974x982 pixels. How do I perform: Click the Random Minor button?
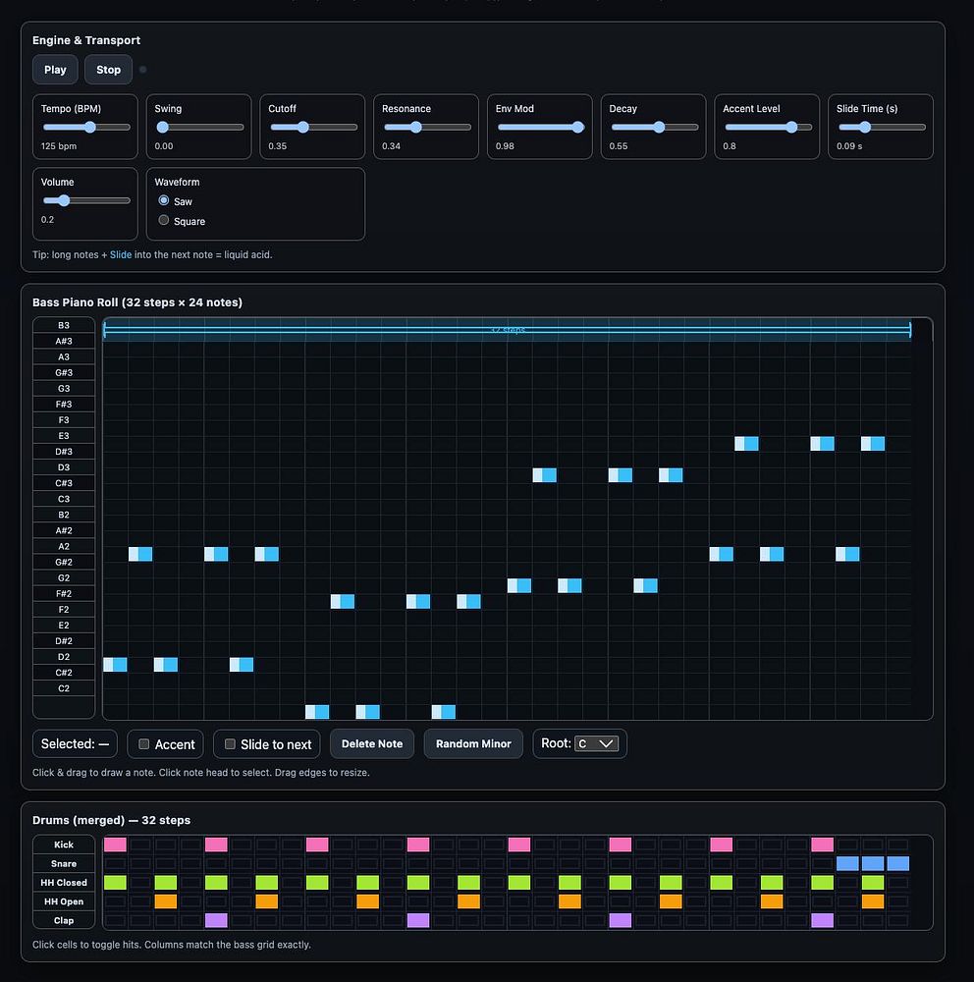[473, 743]
